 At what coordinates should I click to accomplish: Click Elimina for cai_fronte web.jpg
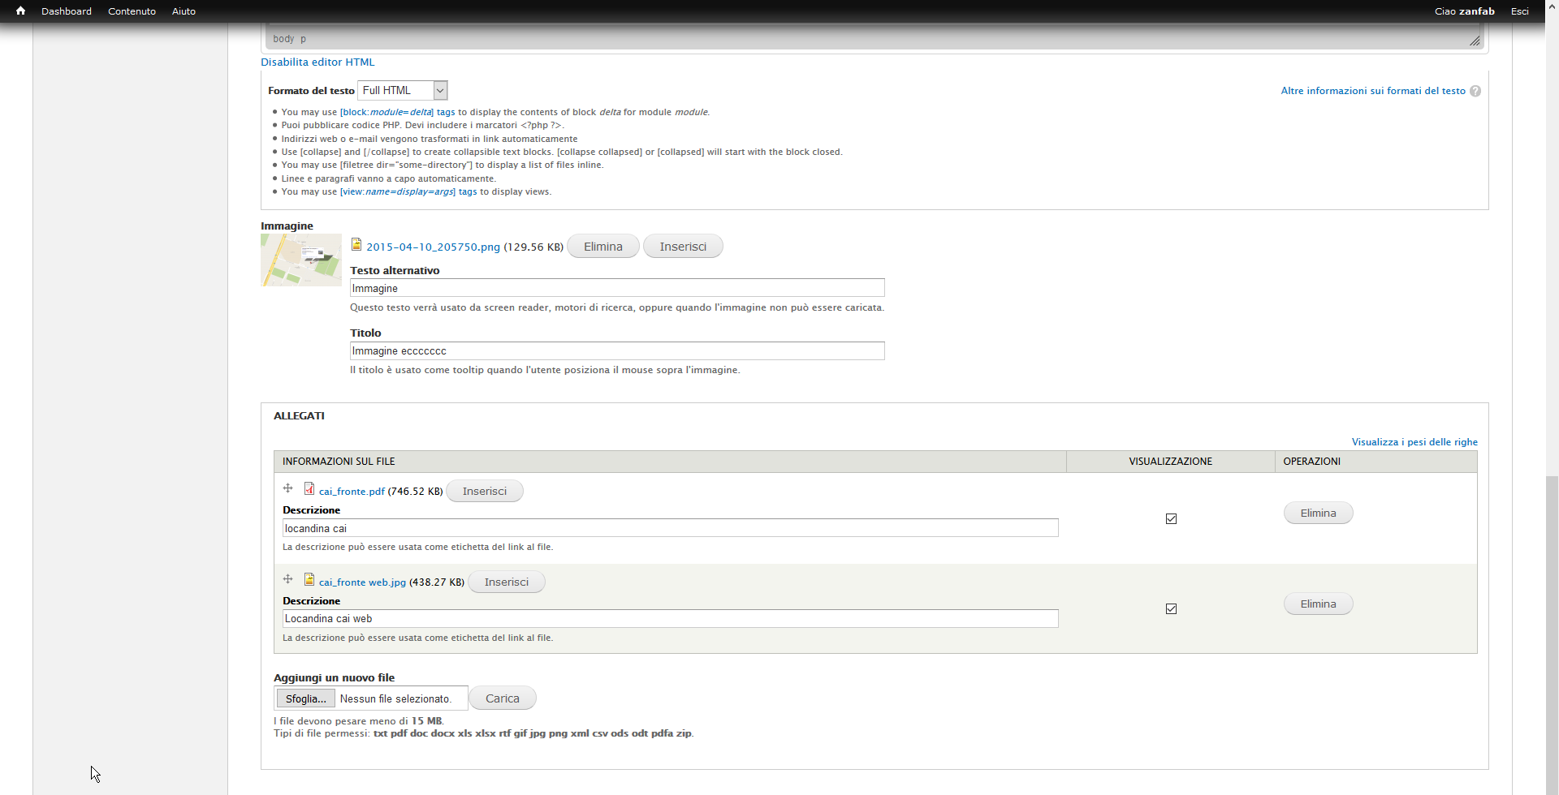(x=1318, y=604)
